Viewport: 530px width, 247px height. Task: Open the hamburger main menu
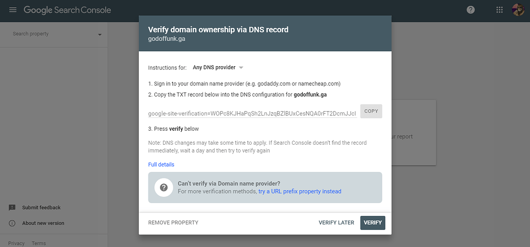tap(13, 10)
